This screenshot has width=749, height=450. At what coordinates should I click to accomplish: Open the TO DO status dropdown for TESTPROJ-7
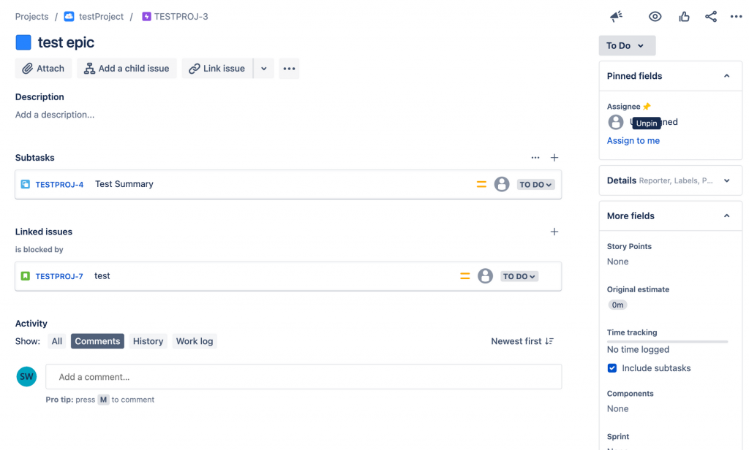[519, 276]
